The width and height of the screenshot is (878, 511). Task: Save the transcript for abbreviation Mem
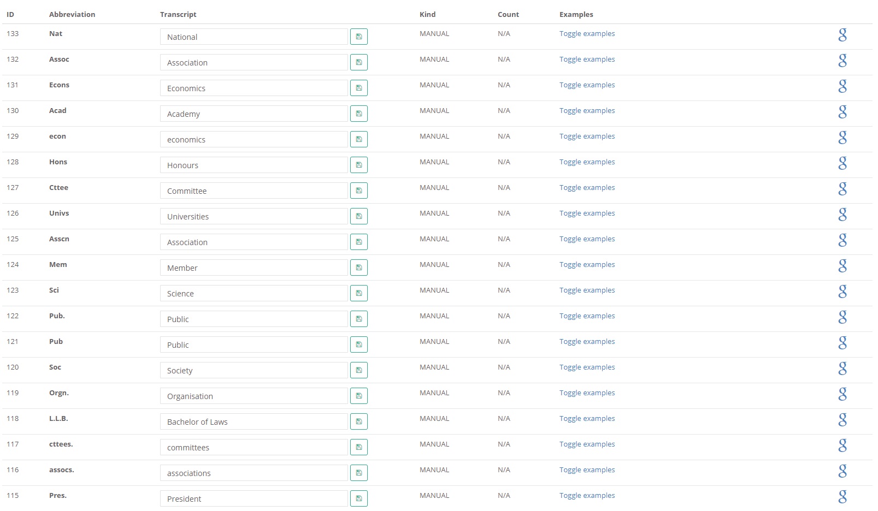359,268
